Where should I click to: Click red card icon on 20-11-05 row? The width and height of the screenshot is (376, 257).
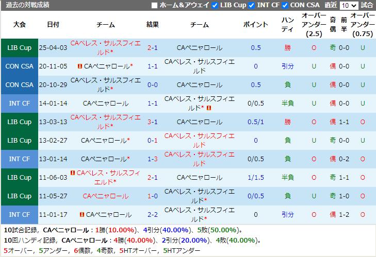click(80, 66)
